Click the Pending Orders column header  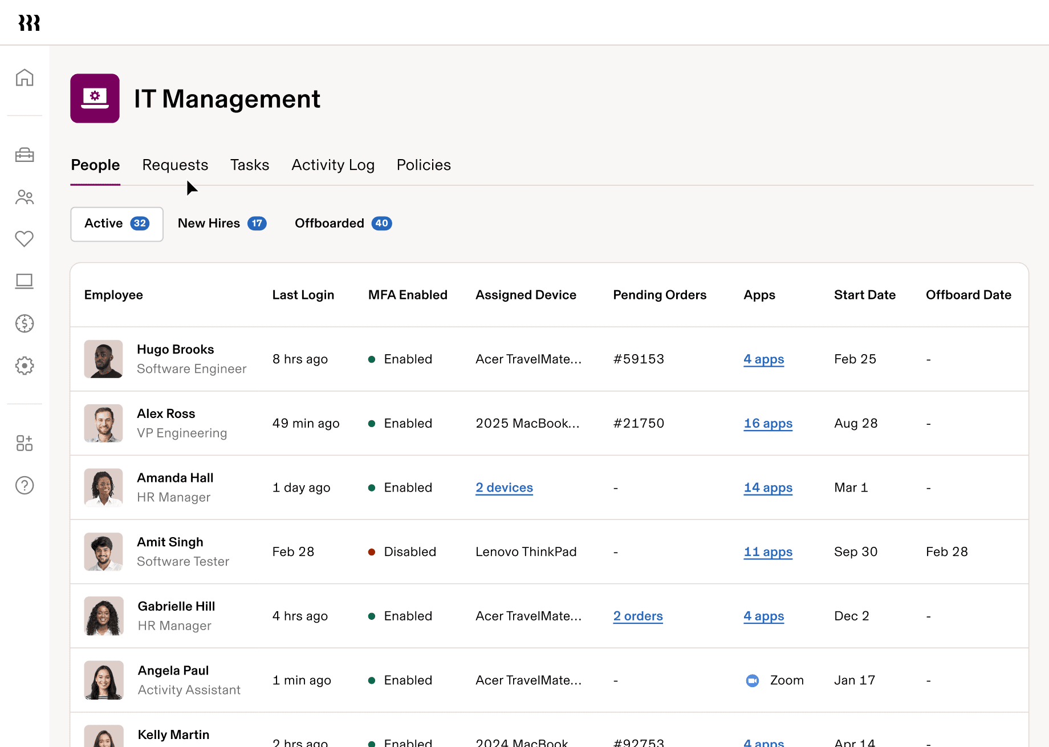[660, 295]
